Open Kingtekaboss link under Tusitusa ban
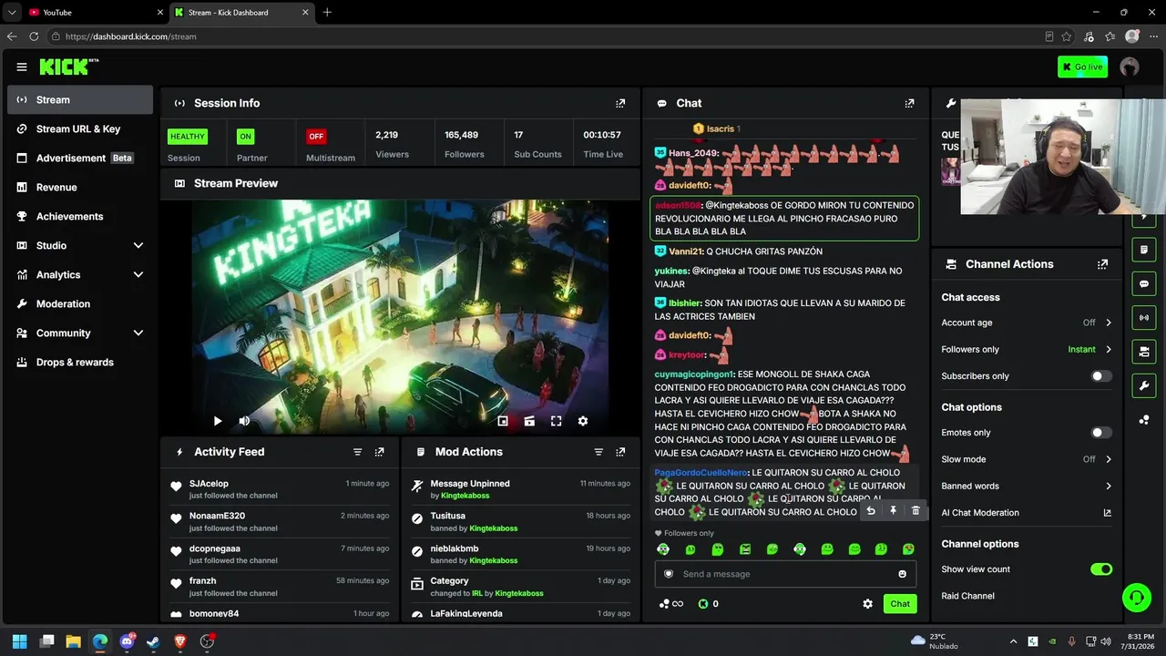 point(493,528)
